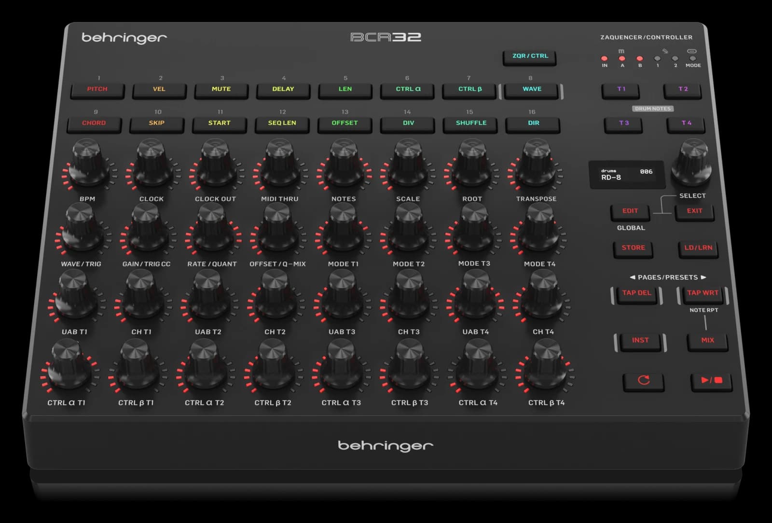772x523 pixels.
Task: Click the MIX button
Action: pyautogui.click(x=707, y=341)
